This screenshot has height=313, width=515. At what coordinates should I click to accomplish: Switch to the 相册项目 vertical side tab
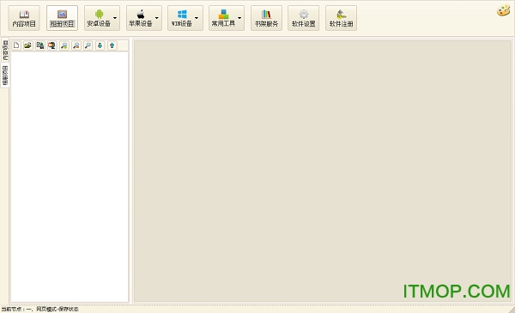(5, 75)
